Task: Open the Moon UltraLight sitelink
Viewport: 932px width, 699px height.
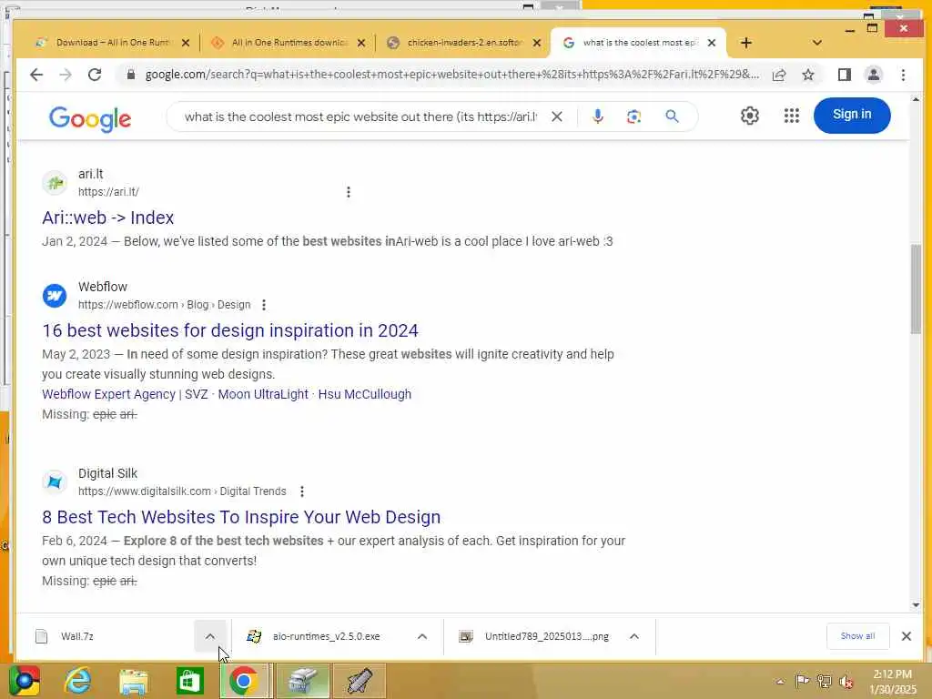Action: coord(263,395)
